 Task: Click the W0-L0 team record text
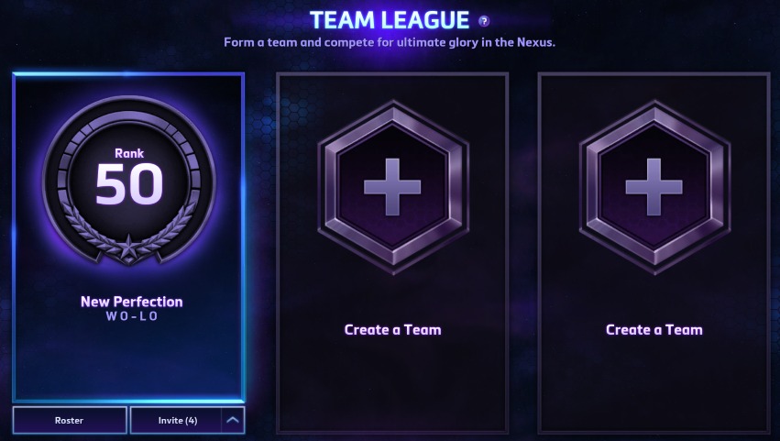tap(132, 316)
